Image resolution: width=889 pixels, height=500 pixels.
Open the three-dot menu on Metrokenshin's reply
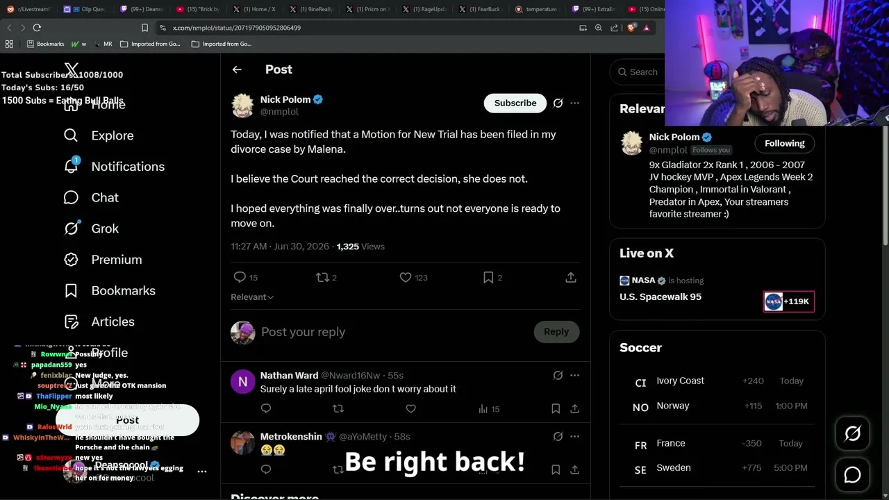[x=574, y=436]
